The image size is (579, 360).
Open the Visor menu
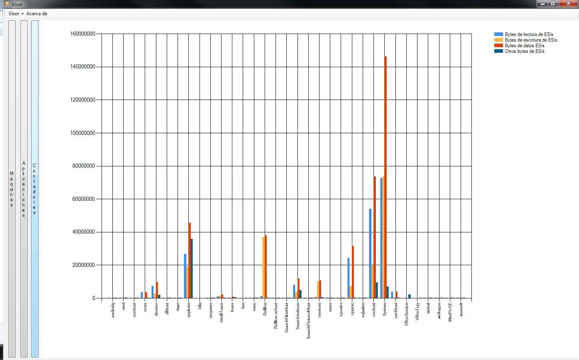tap(16, 14)
